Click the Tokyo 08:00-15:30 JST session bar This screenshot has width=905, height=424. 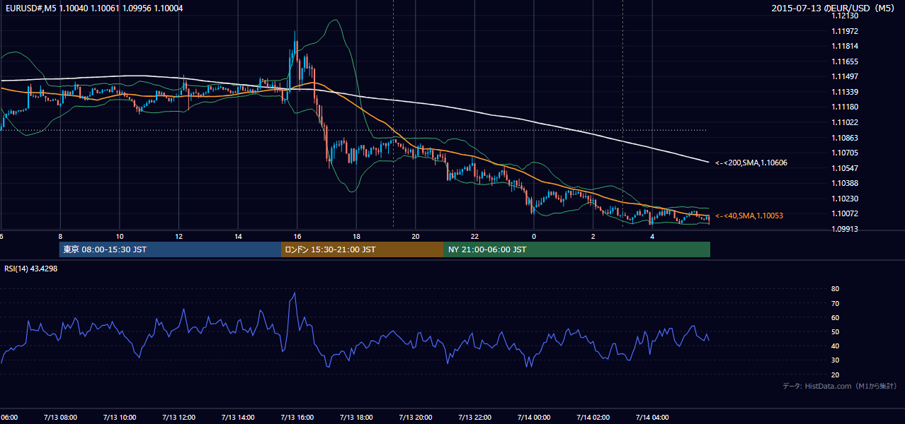click(170, 249)
